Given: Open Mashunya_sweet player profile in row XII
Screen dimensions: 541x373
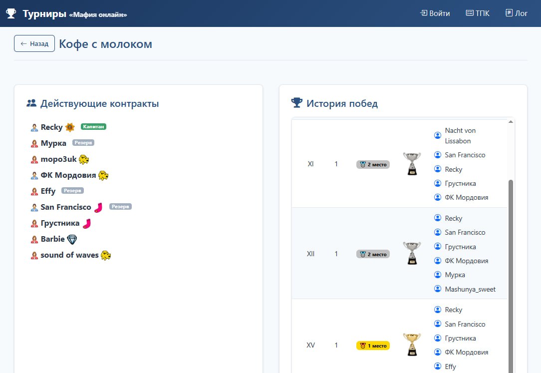Looking at the screenshot, I should [x=470, y=289].
